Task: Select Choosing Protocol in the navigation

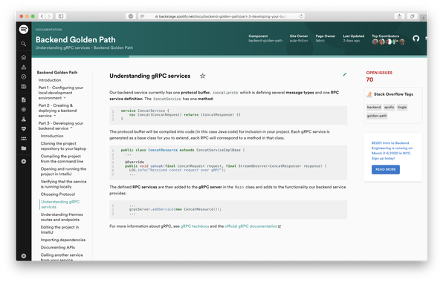Action: 58,194
